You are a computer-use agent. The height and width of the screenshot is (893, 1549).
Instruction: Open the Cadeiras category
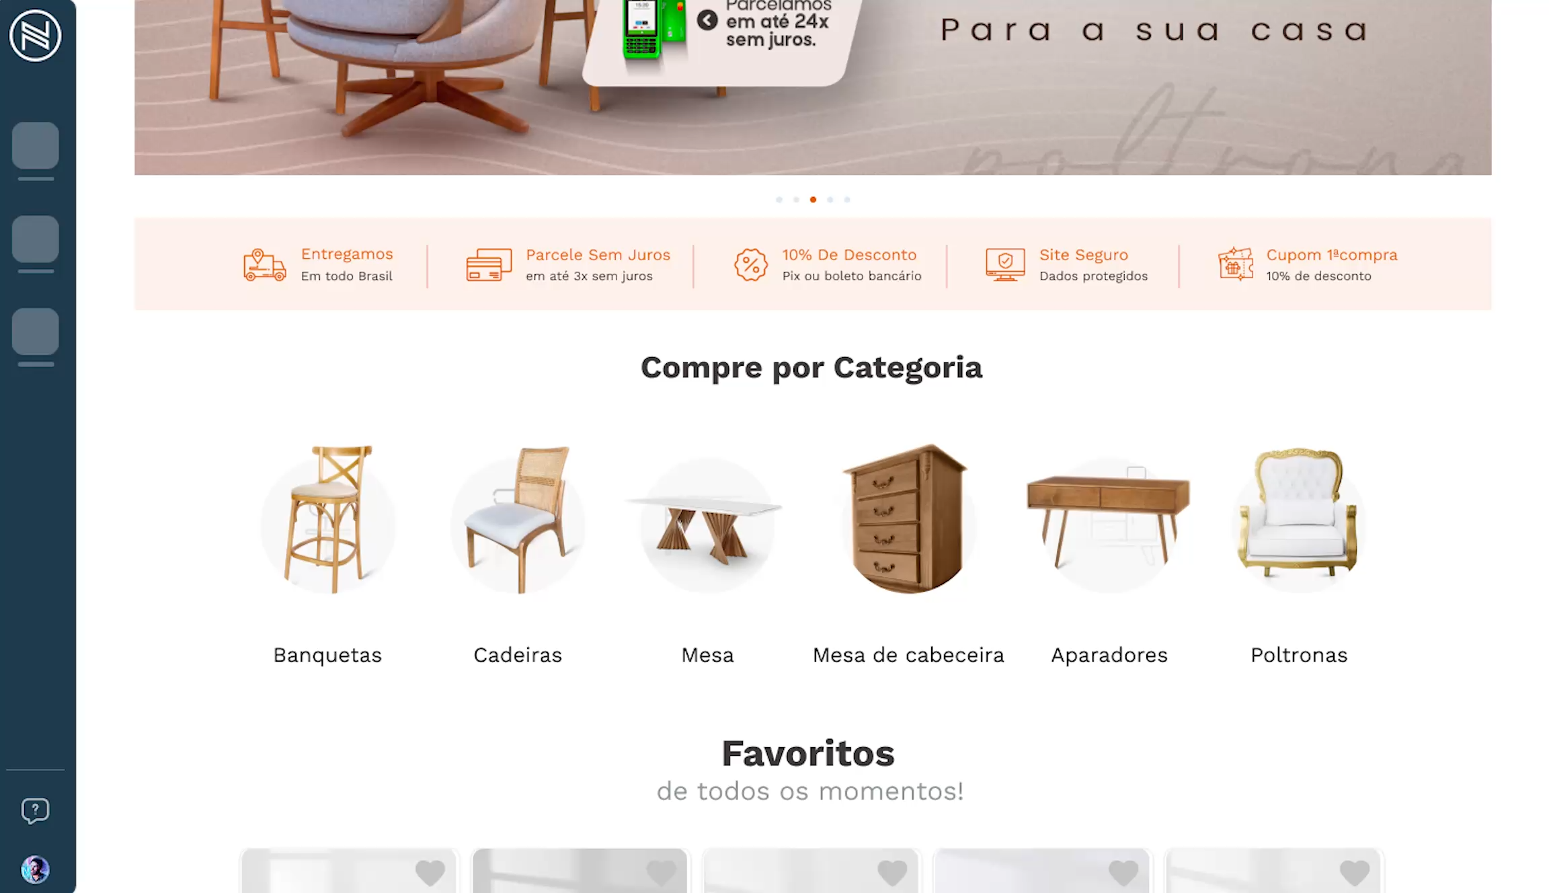tap(518, 654)
